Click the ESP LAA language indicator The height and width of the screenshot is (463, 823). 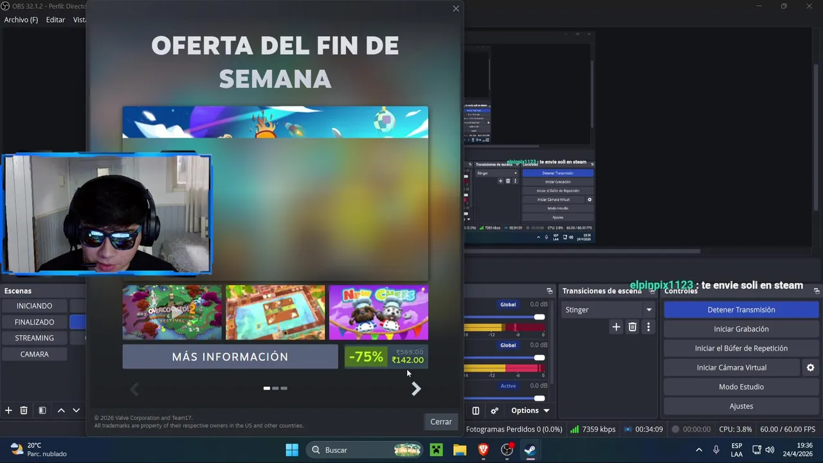pos(737,449)
